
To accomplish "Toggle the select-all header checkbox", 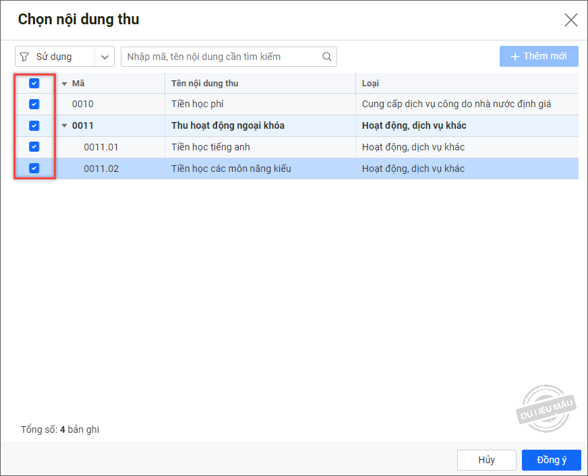I will coord(34,83).
